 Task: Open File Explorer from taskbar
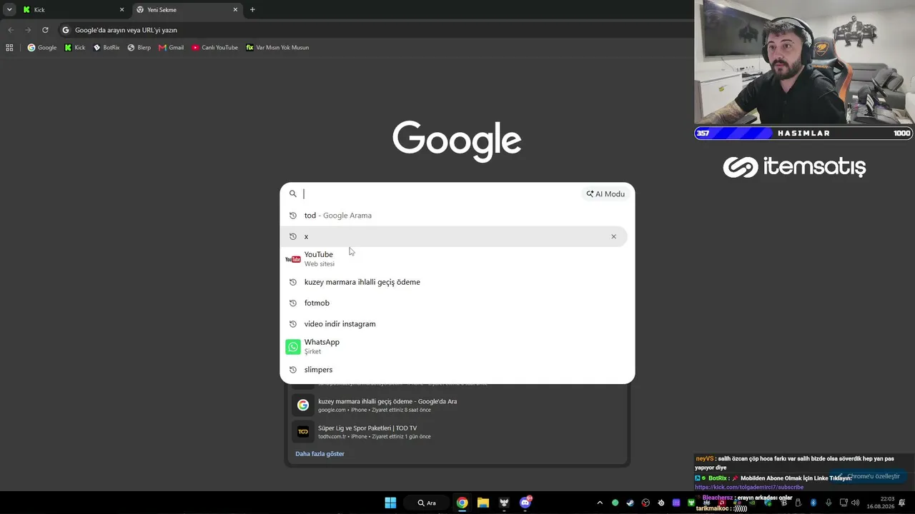[483, 503]
